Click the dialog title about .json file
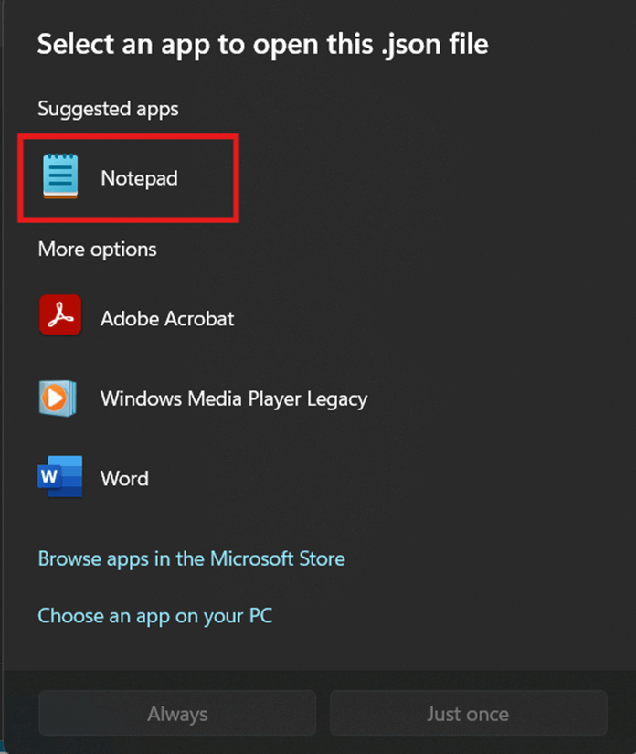Screen dimensions: 636x754 point(262,44)
